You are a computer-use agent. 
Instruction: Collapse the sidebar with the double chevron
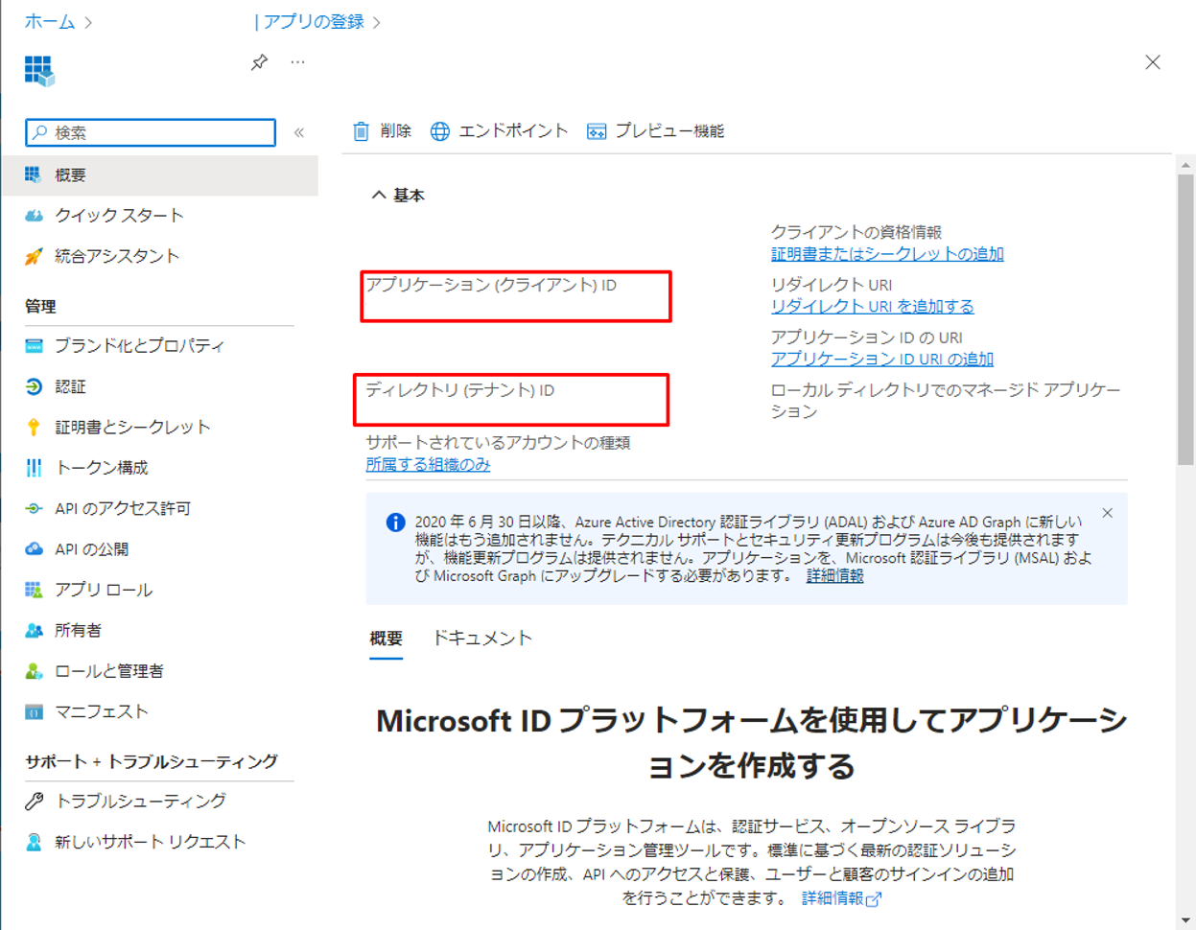click(x=299, y=132)
